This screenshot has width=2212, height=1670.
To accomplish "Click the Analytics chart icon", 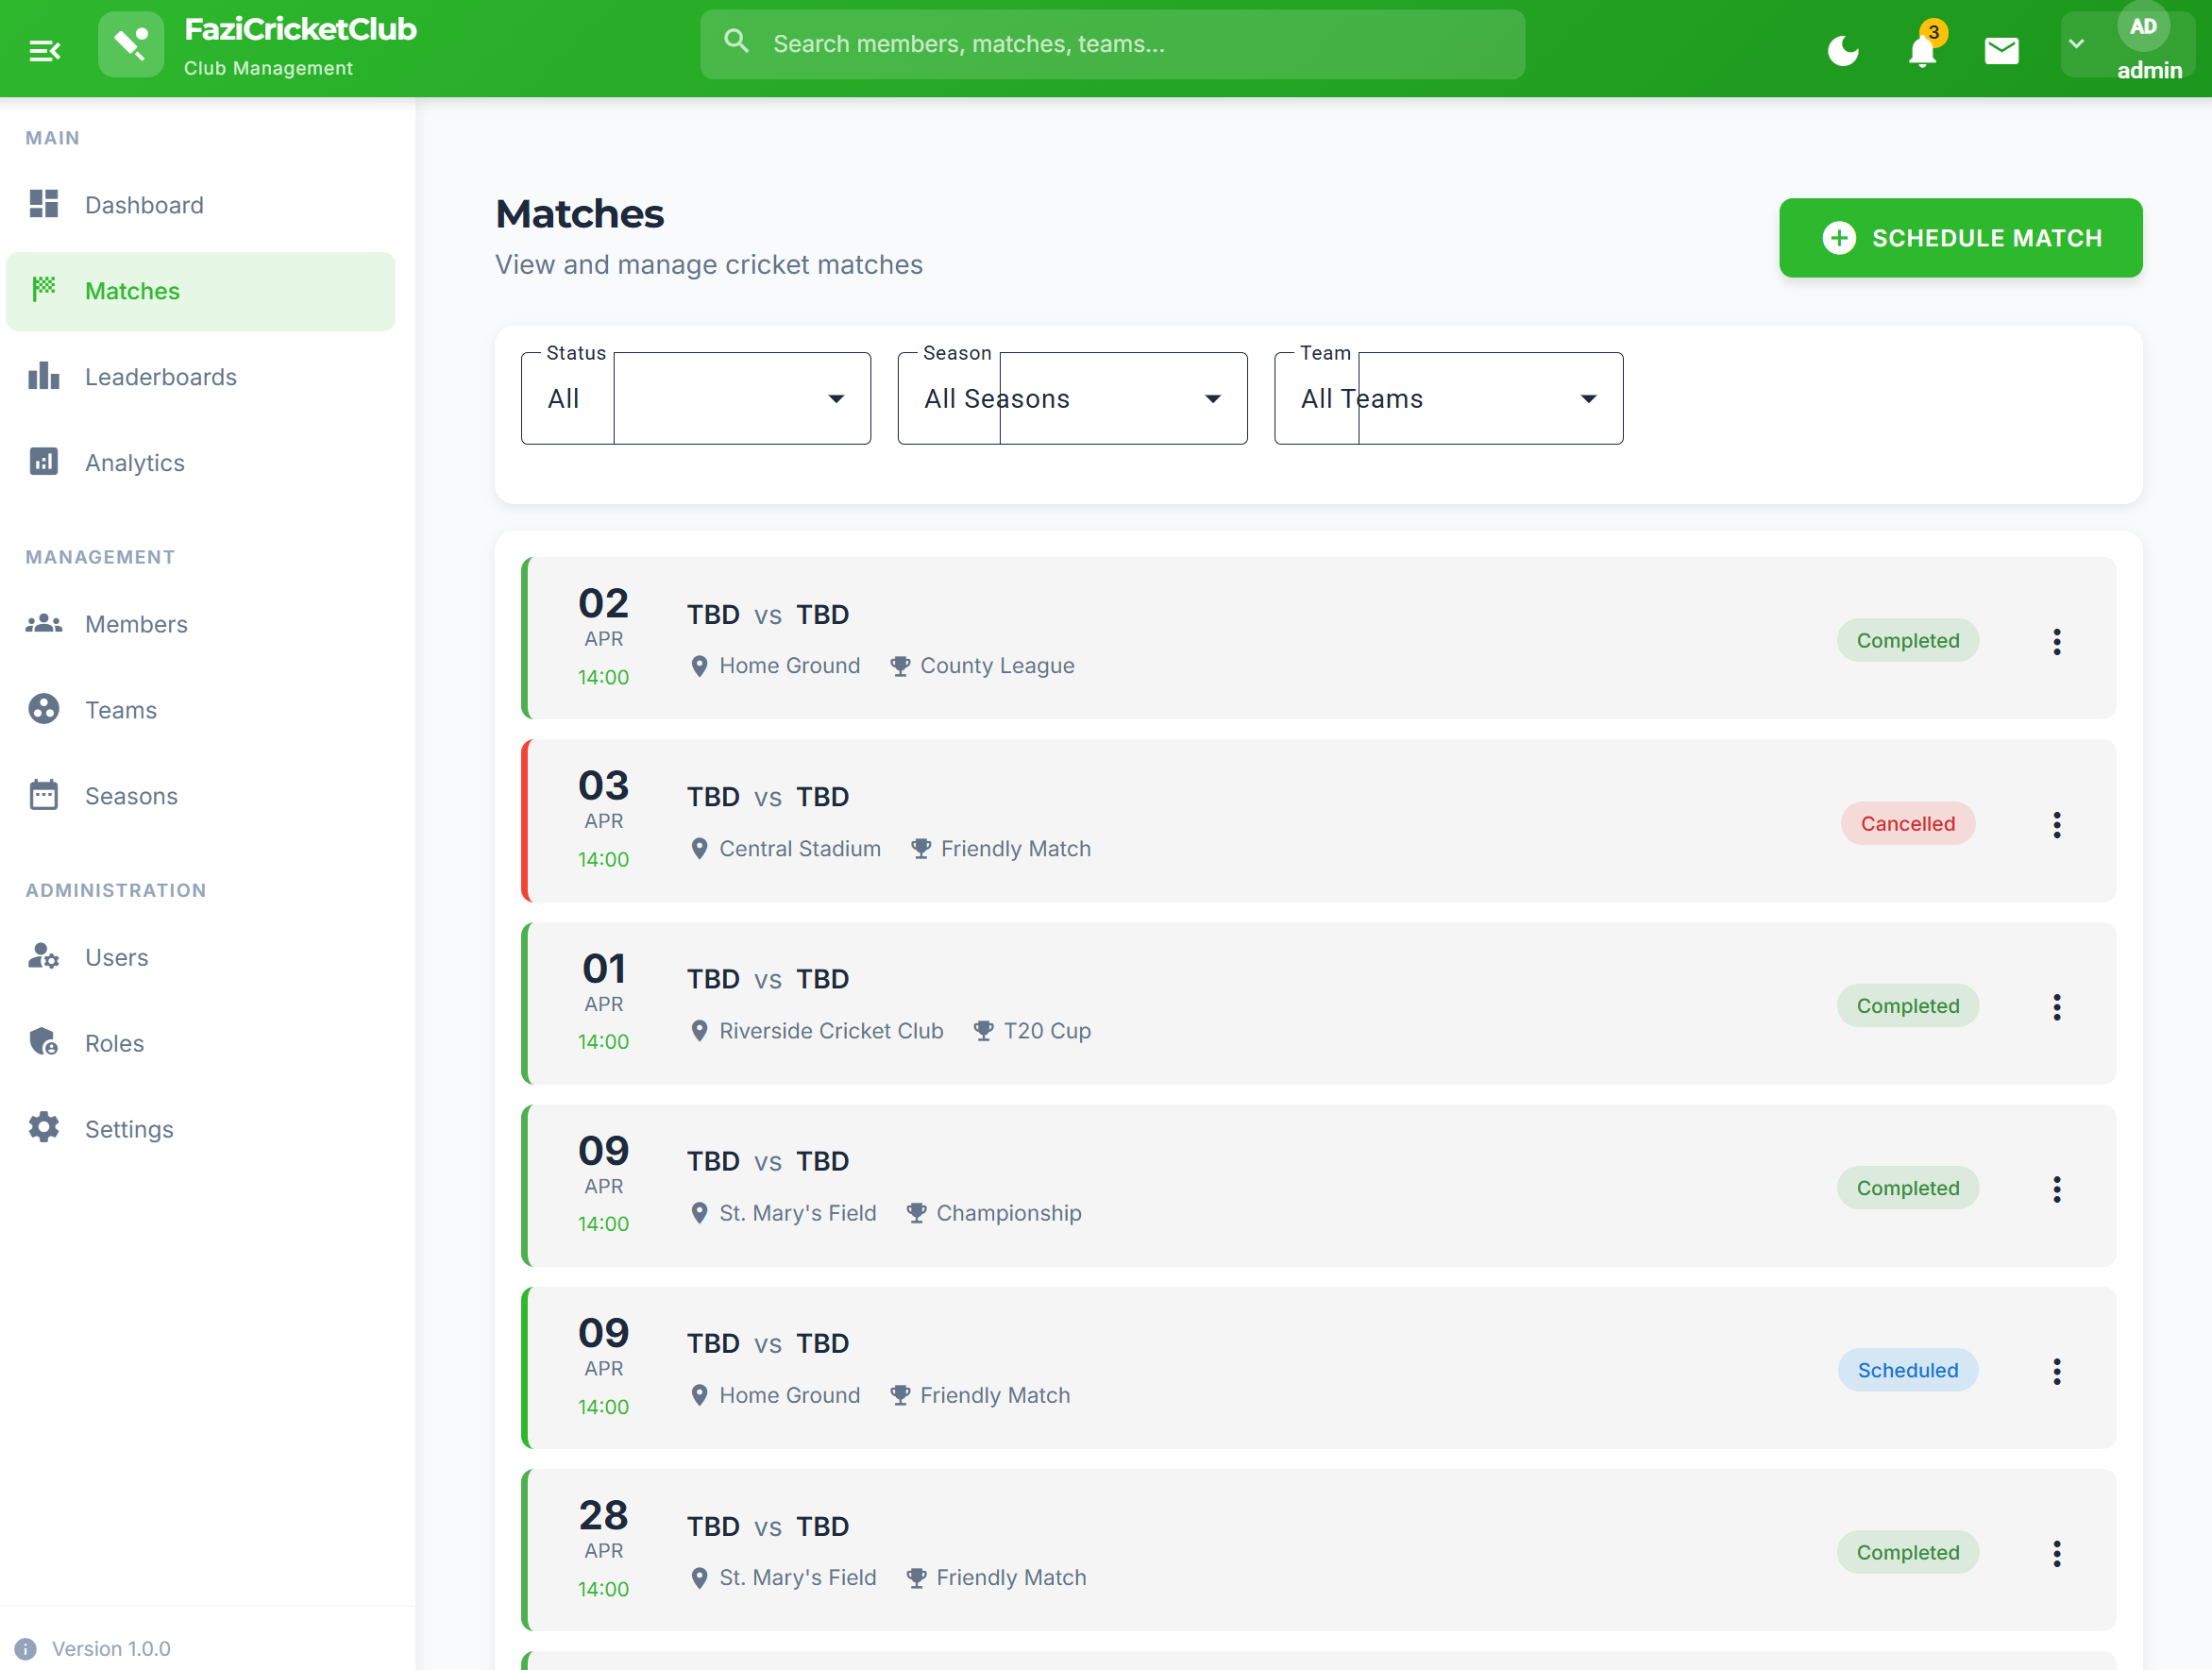I will (x=44, y=462).
